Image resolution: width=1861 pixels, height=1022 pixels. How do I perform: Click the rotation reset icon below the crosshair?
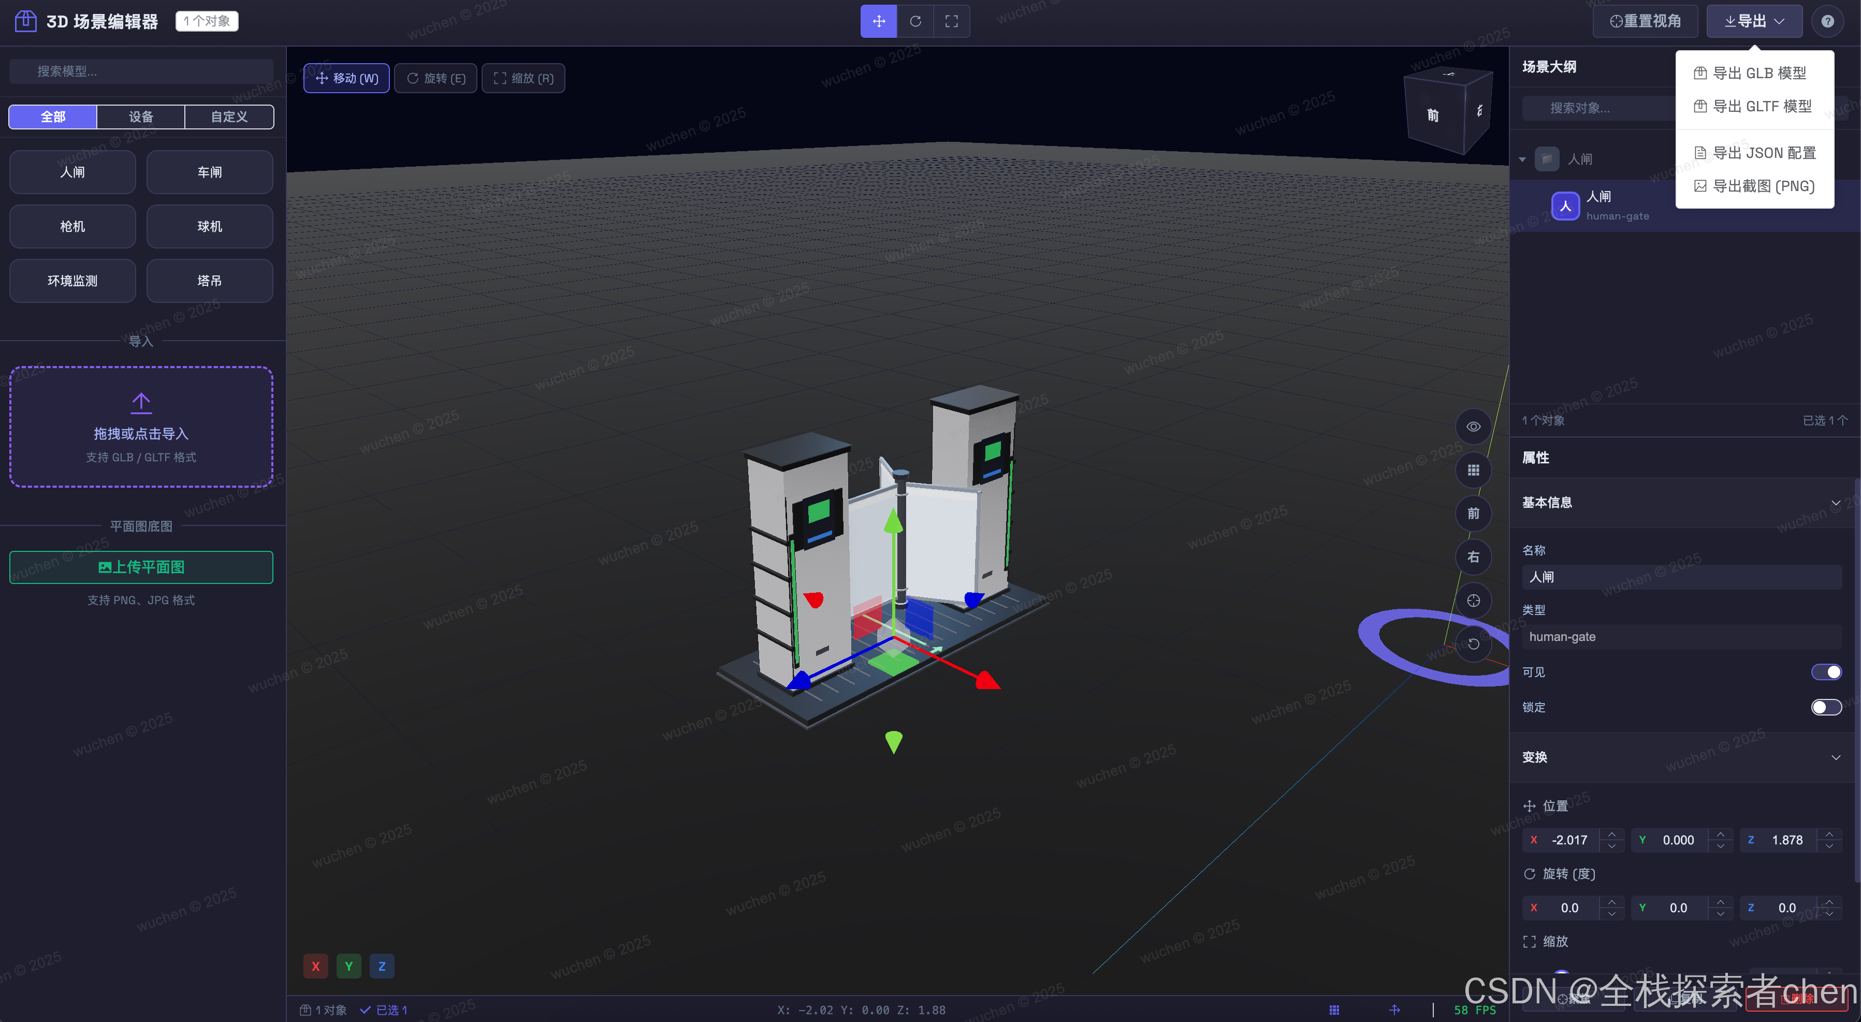[x=1474, y=644]
